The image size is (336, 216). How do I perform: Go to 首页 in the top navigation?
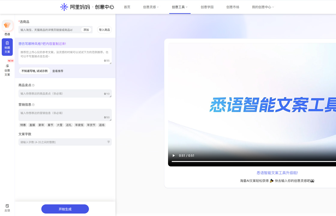[x=127, y=7]
